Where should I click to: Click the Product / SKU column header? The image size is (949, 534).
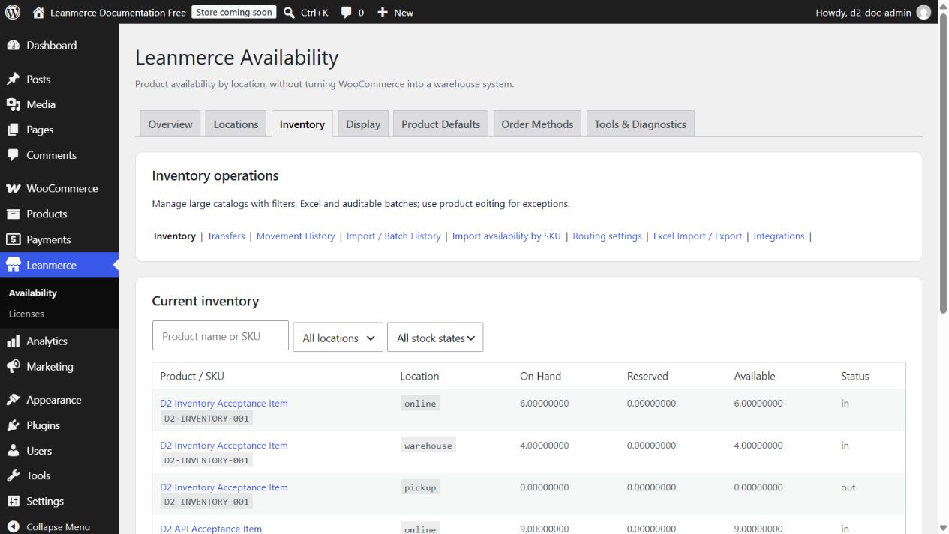192,376
